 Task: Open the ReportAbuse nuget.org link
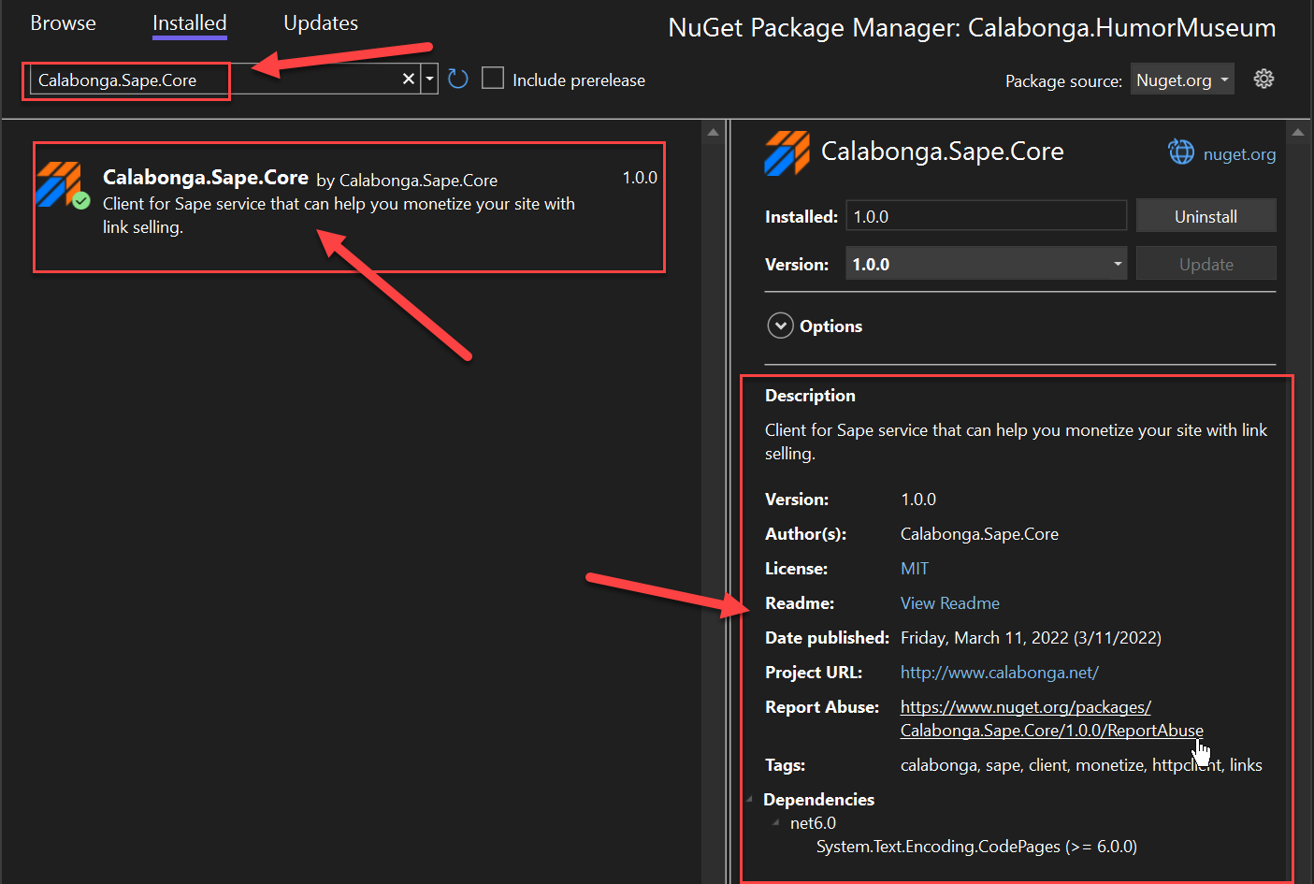click(x=1052, y=718)
